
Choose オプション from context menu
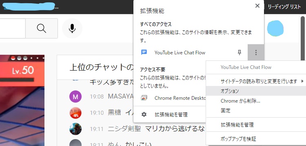pos(256,91)
